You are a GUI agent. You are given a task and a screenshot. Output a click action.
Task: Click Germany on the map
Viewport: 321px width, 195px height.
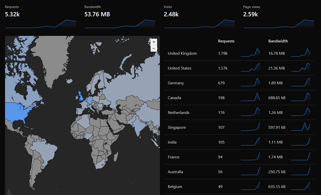point(90,100)
